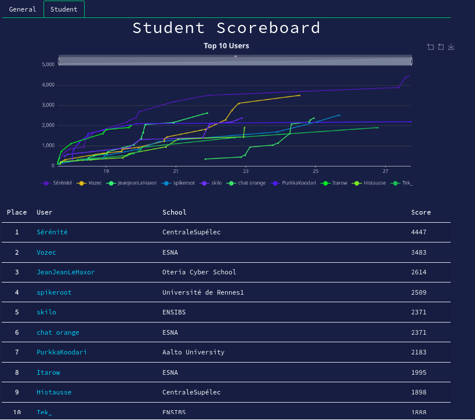
Task: Toggle the chat orange legend entry
Action: (246, 183)
